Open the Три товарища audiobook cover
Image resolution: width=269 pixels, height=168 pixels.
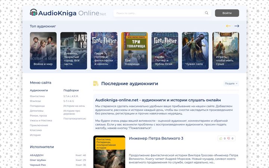(x=134, y=51)
